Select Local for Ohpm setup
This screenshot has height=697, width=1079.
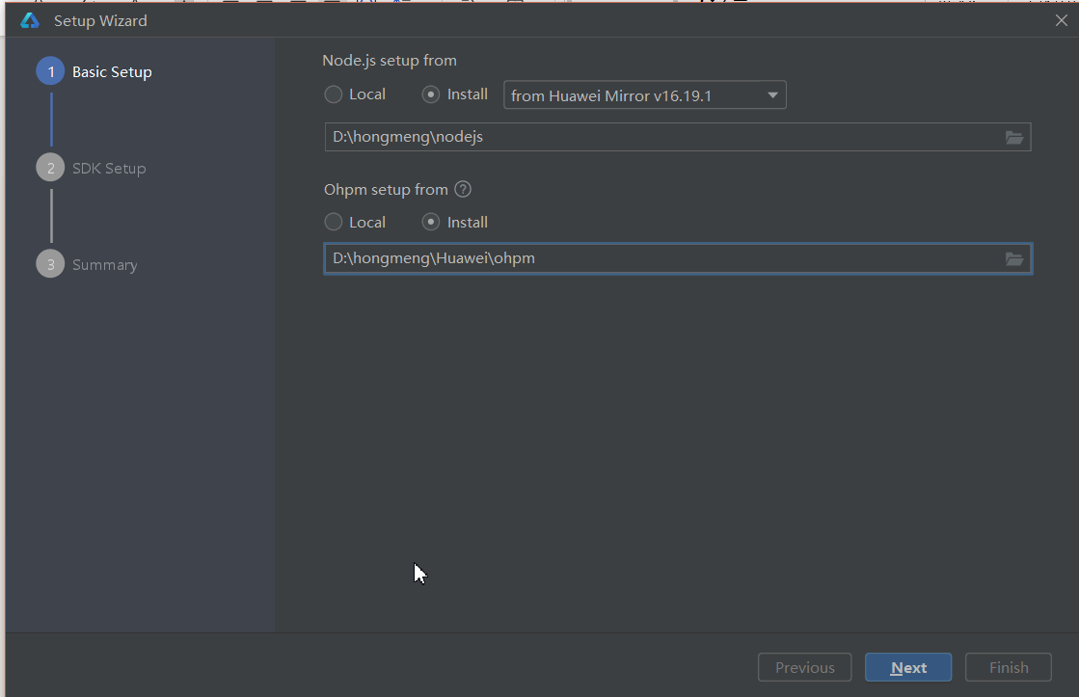355,223
